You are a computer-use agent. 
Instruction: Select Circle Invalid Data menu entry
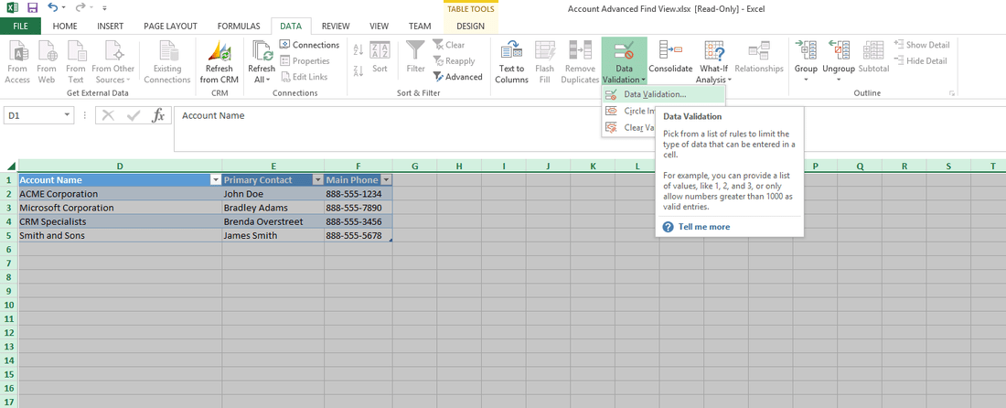[629, 111]
